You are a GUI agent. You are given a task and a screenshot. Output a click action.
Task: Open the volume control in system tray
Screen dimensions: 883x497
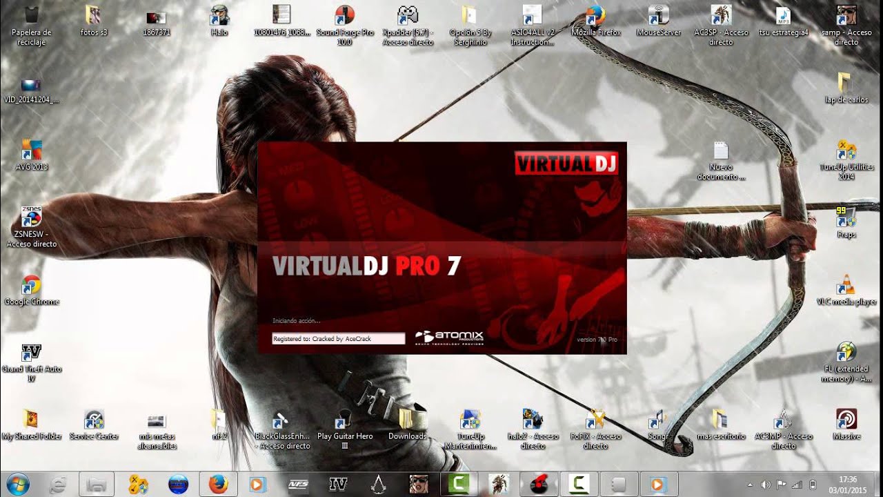[766, 485]
